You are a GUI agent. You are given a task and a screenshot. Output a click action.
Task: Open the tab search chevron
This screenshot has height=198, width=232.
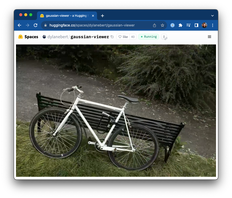coord(212,15)
